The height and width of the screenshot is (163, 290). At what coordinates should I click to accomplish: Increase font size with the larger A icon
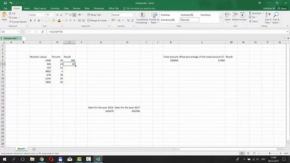[x=58, y=15]
